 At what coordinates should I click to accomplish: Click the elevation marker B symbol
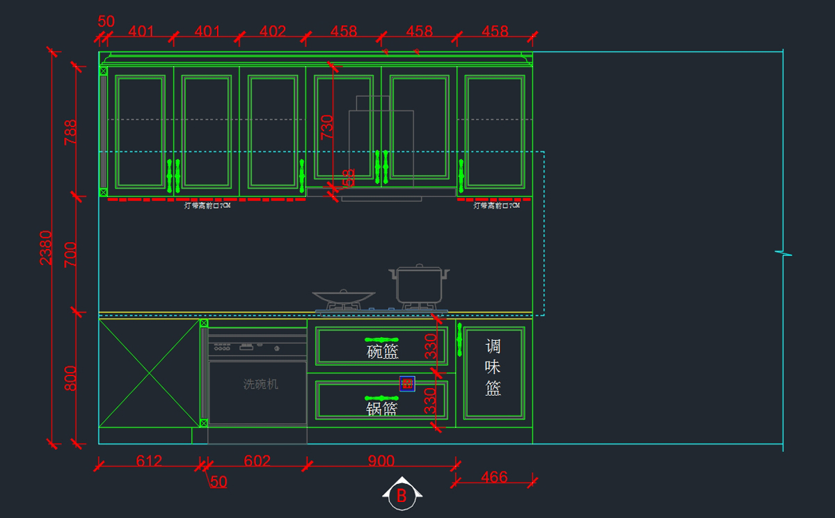coord(401,494)
